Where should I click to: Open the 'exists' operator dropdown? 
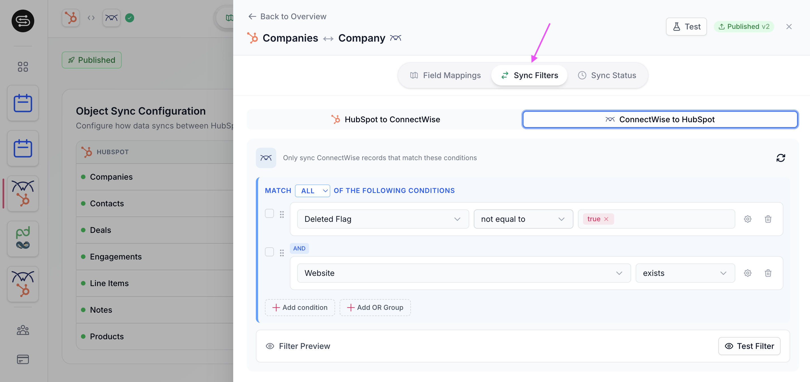(685, 273)
